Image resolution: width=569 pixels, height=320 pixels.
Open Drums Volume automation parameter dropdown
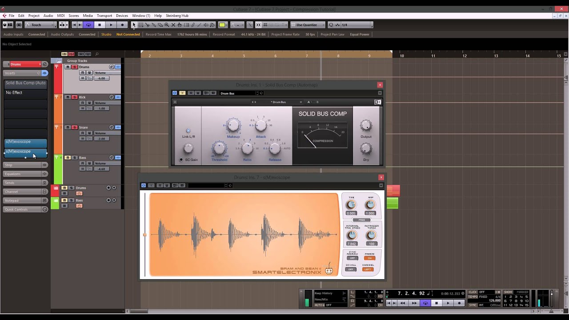click(x=107, y=73)
